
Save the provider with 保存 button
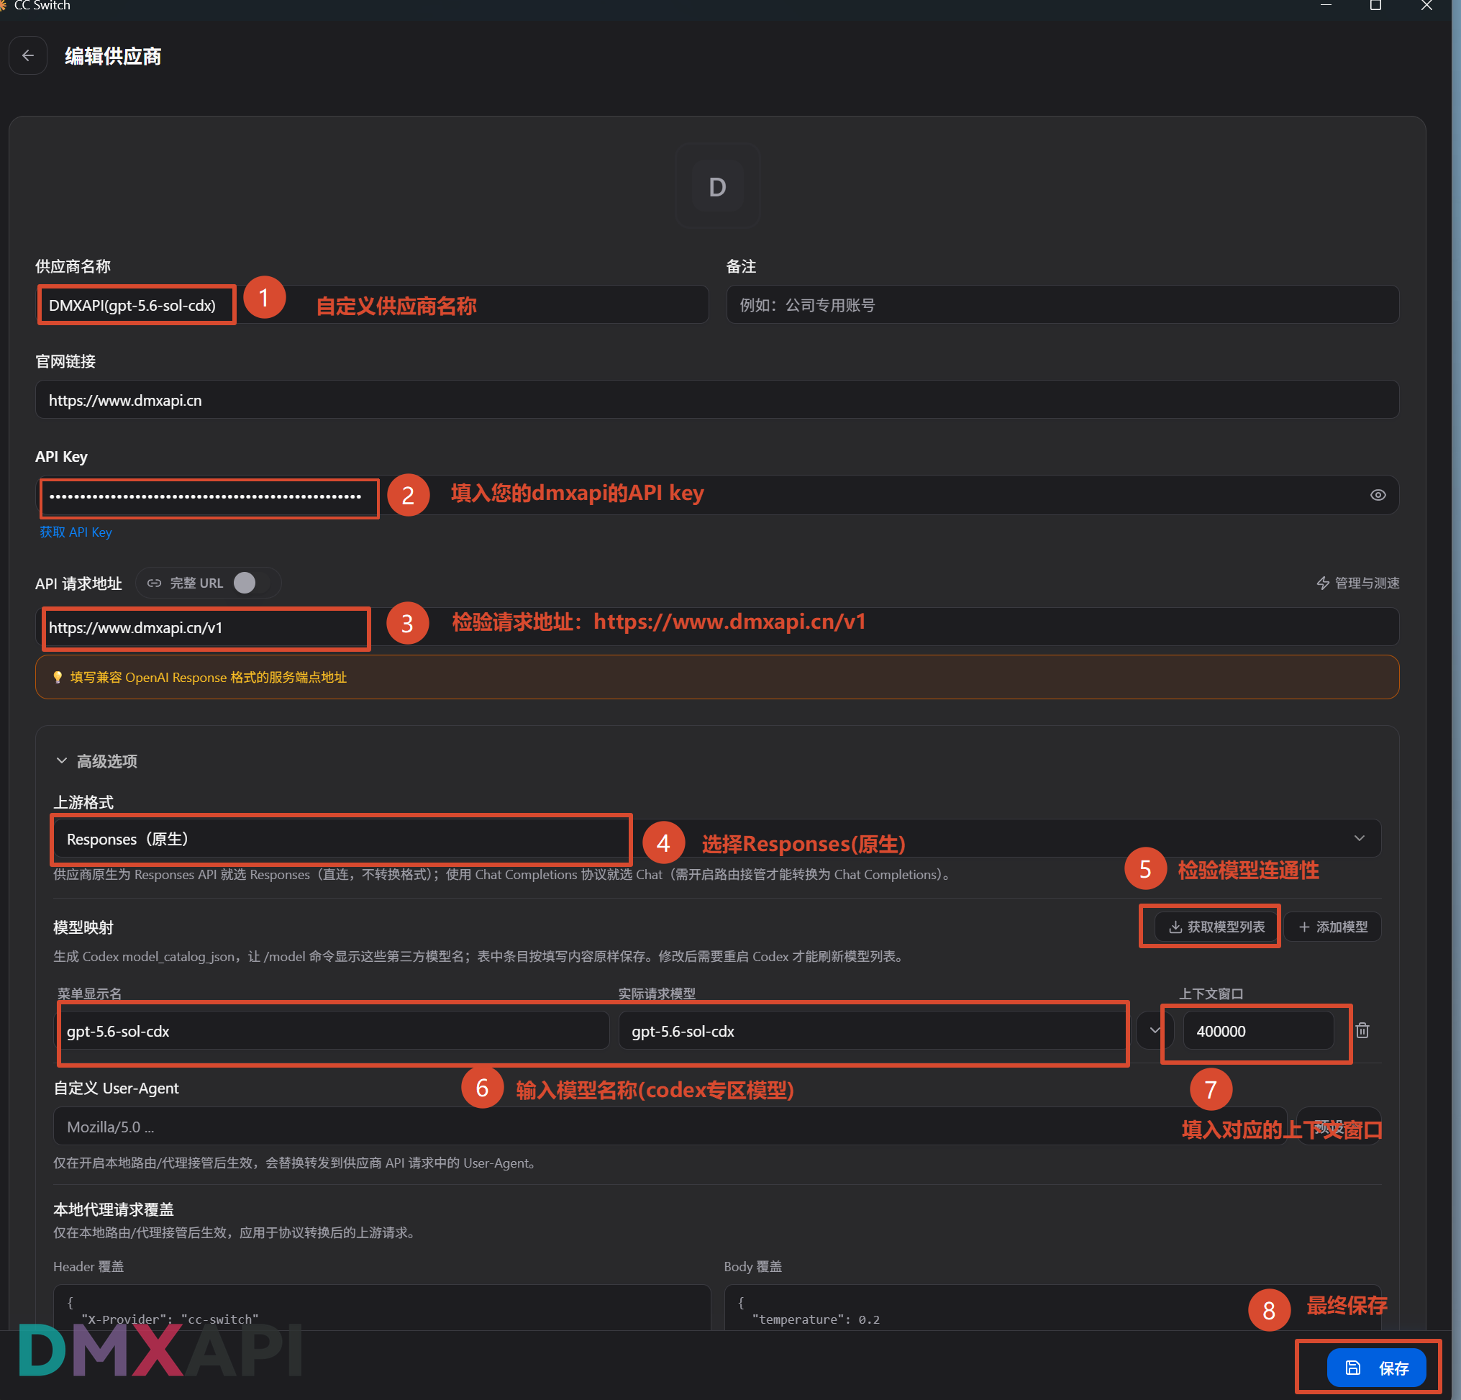point(1376,1368)
